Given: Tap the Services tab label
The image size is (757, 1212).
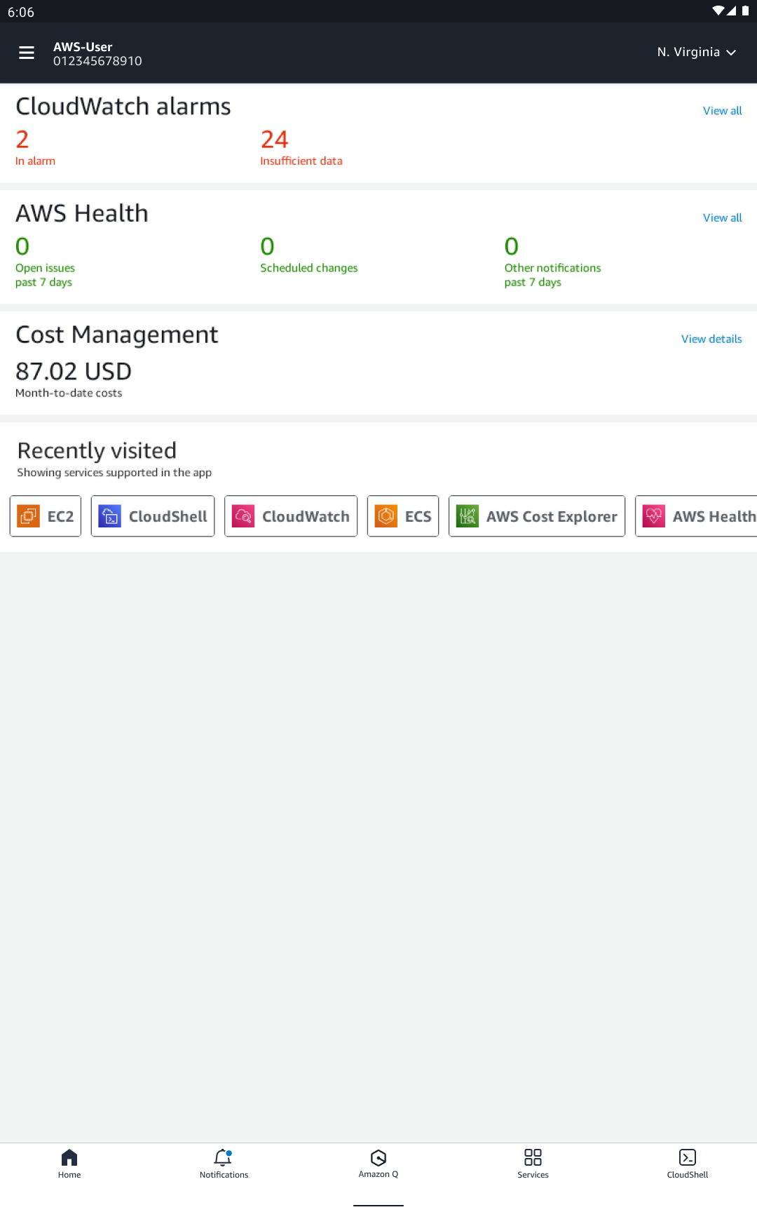Looking at the screenshot, I should coord(533,1175).
